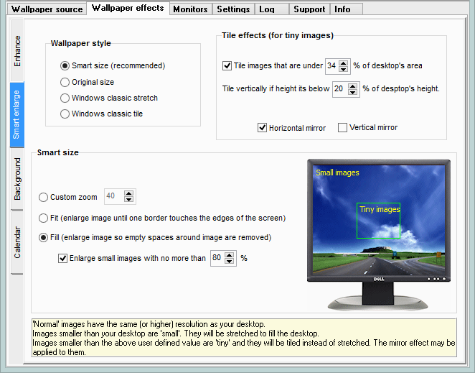
Task: Increase the tile area percentage spinner
Action: [344, 63]
